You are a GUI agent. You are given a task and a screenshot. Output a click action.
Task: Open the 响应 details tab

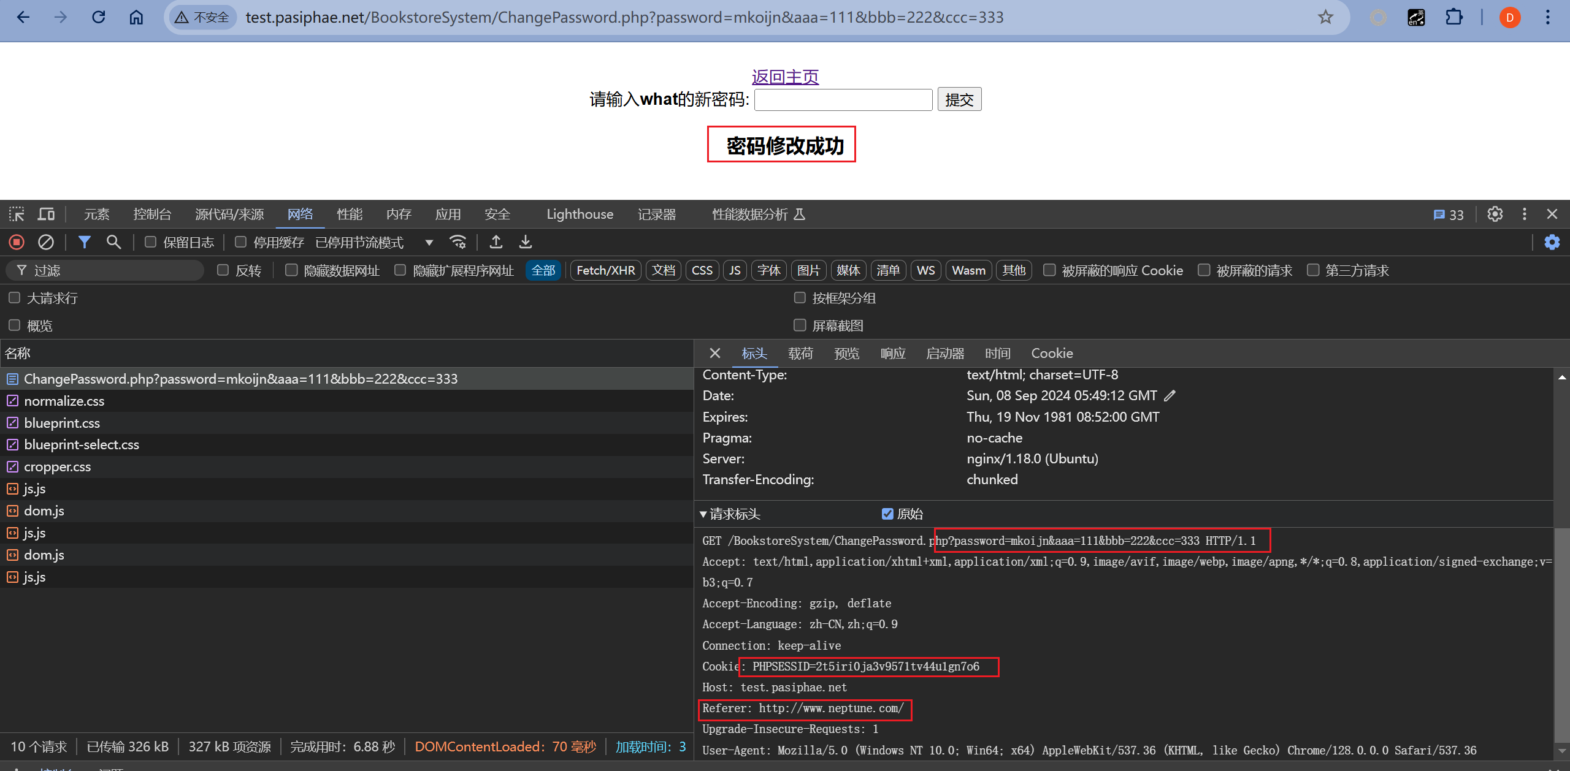point(893,353)
